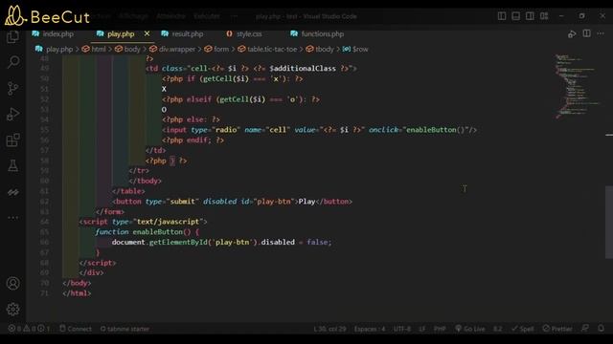The height and width of the screenshot is (344, 613).
Task: Open the Run and Debug view
Action: pos(12,115)
